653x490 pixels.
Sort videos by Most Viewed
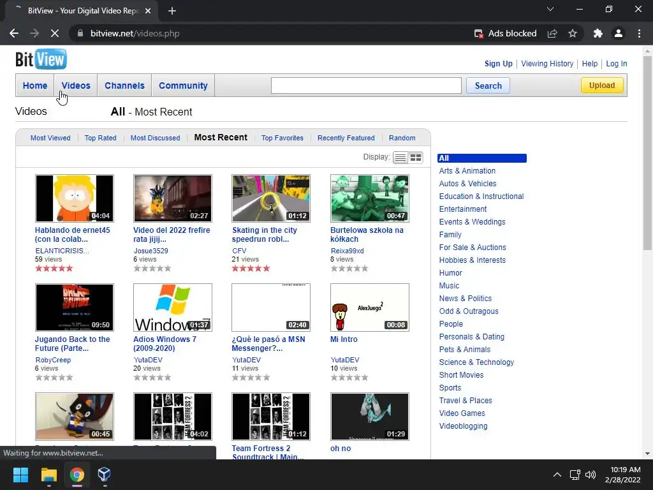coord(50,138)
